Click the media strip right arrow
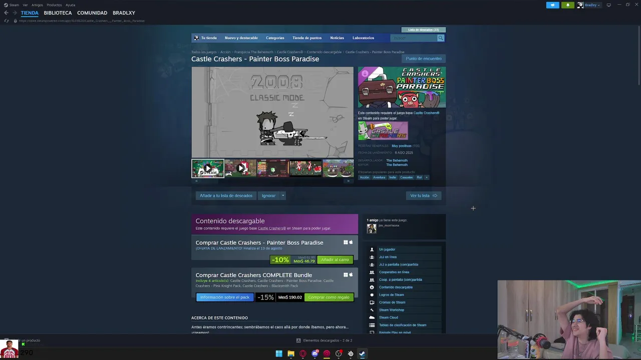 pyautogui.click(x=349, y=181)
